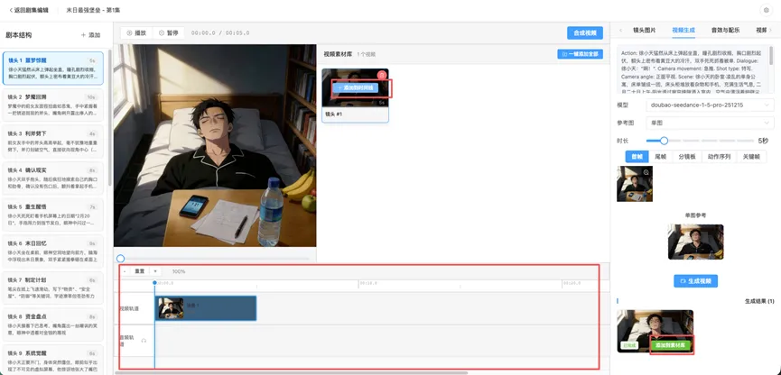Select shot card 镜头 2 梦魇回溯

tap(52, 105)
